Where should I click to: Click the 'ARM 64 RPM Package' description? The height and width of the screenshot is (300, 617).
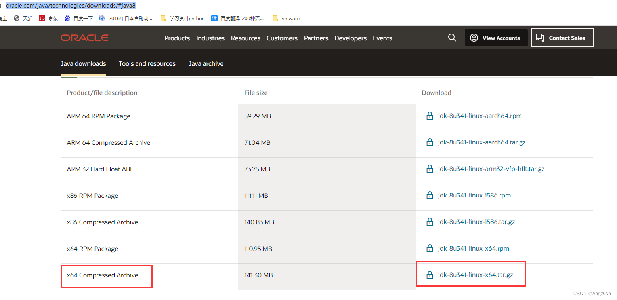tap(99, 116)
